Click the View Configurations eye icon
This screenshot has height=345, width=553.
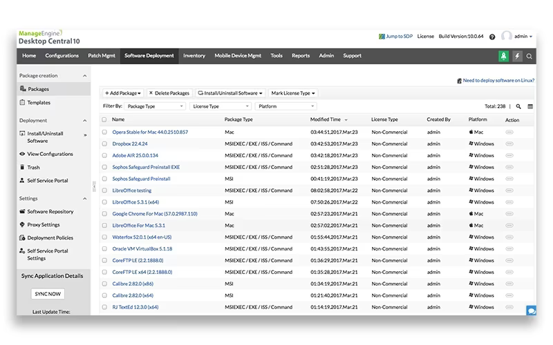pyautogui.click(x=22, y=154)
